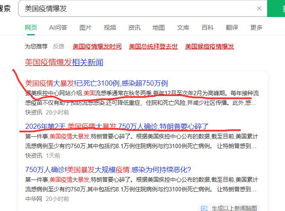Click snippet line 感疫苗不仅有助于预防流感感染
The width and height of the screenshot is (285, 211).
click(x=141, y=103)
